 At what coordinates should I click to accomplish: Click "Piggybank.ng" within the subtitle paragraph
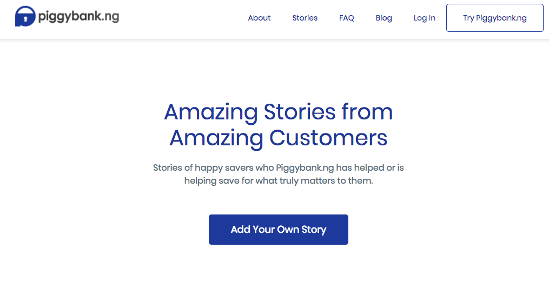click(305, 168)
